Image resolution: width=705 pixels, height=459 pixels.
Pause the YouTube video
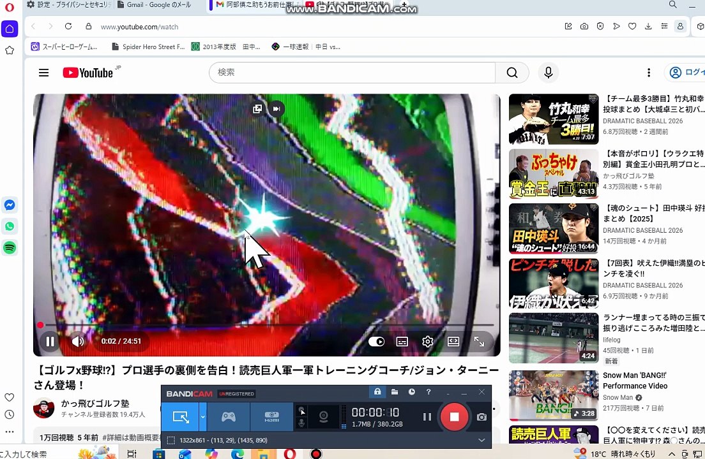pyautogui.click(x=50, y=342)
